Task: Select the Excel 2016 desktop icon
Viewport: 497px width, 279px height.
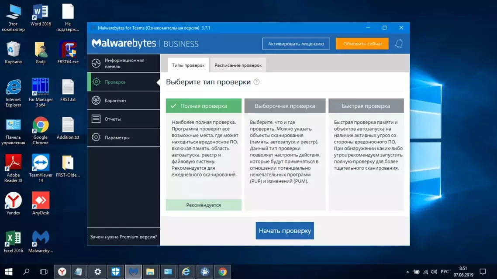Action: pyautogui.click(x=13, y=242)
